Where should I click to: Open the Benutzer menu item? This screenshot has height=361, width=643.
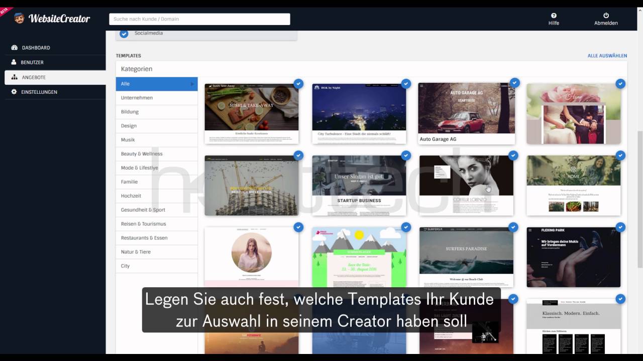32,62
